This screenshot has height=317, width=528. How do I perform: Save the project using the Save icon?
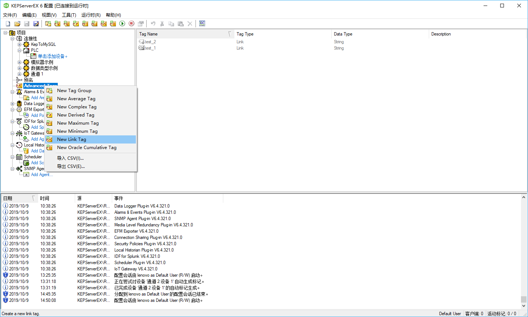[26, 23]
